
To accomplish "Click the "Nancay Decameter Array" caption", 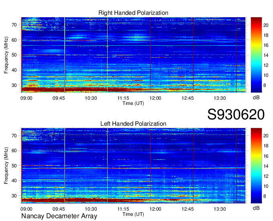I will 59,216.
